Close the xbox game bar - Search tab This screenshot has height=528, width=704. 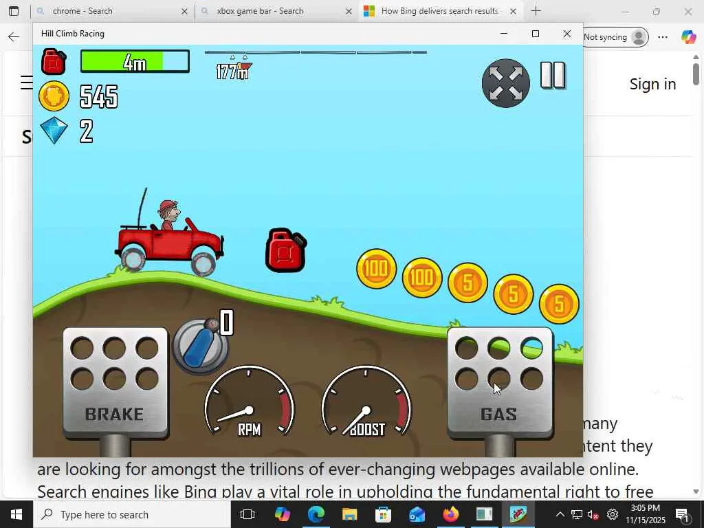[349, 12]
